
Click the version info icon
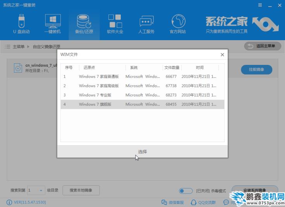(9, 202)
